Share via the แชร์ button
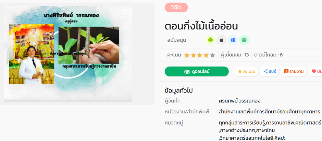322x141 pixels. [x=270, y=71]
